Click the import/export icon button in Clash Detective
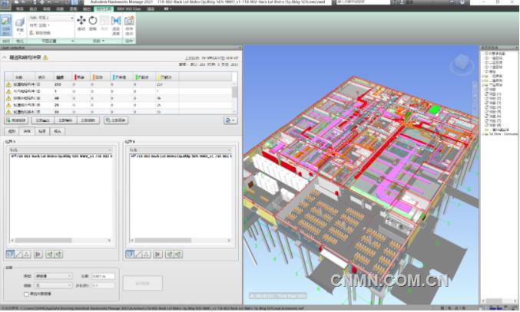 pos(230,120)
